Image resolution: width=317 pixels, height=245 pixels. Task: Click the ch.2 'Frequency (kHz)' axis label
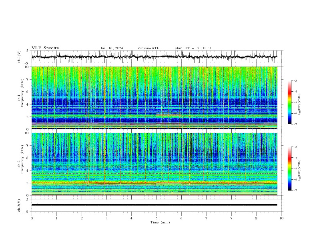point(22,159)
